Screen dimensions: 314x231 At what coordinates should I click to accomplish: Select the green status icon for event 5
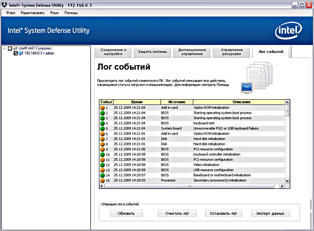(x=102, y=128)
